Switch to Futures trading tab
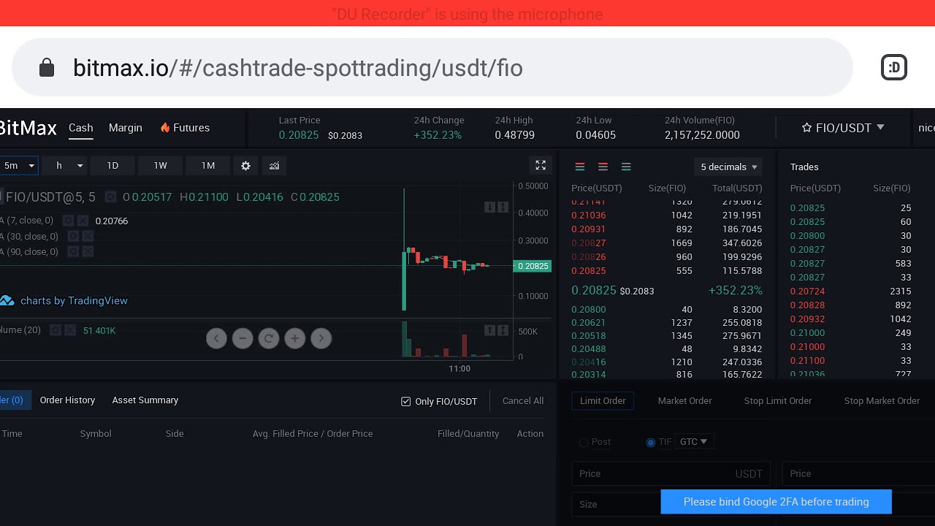 click(x=185, y=128)
